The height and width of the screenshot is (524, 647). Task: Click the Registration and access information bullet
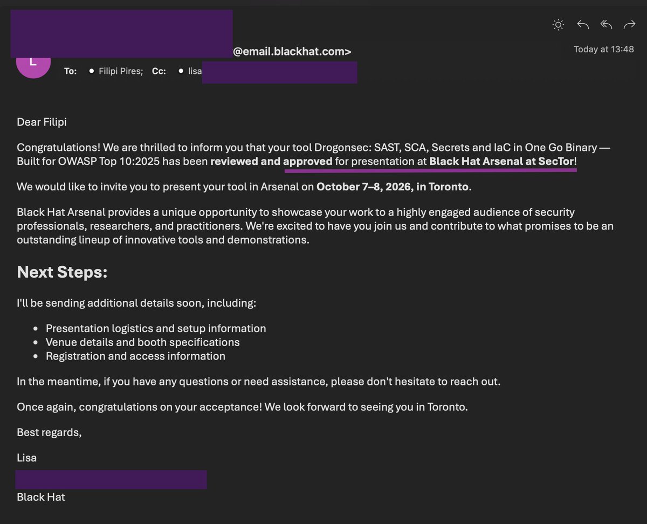[135, 356]
